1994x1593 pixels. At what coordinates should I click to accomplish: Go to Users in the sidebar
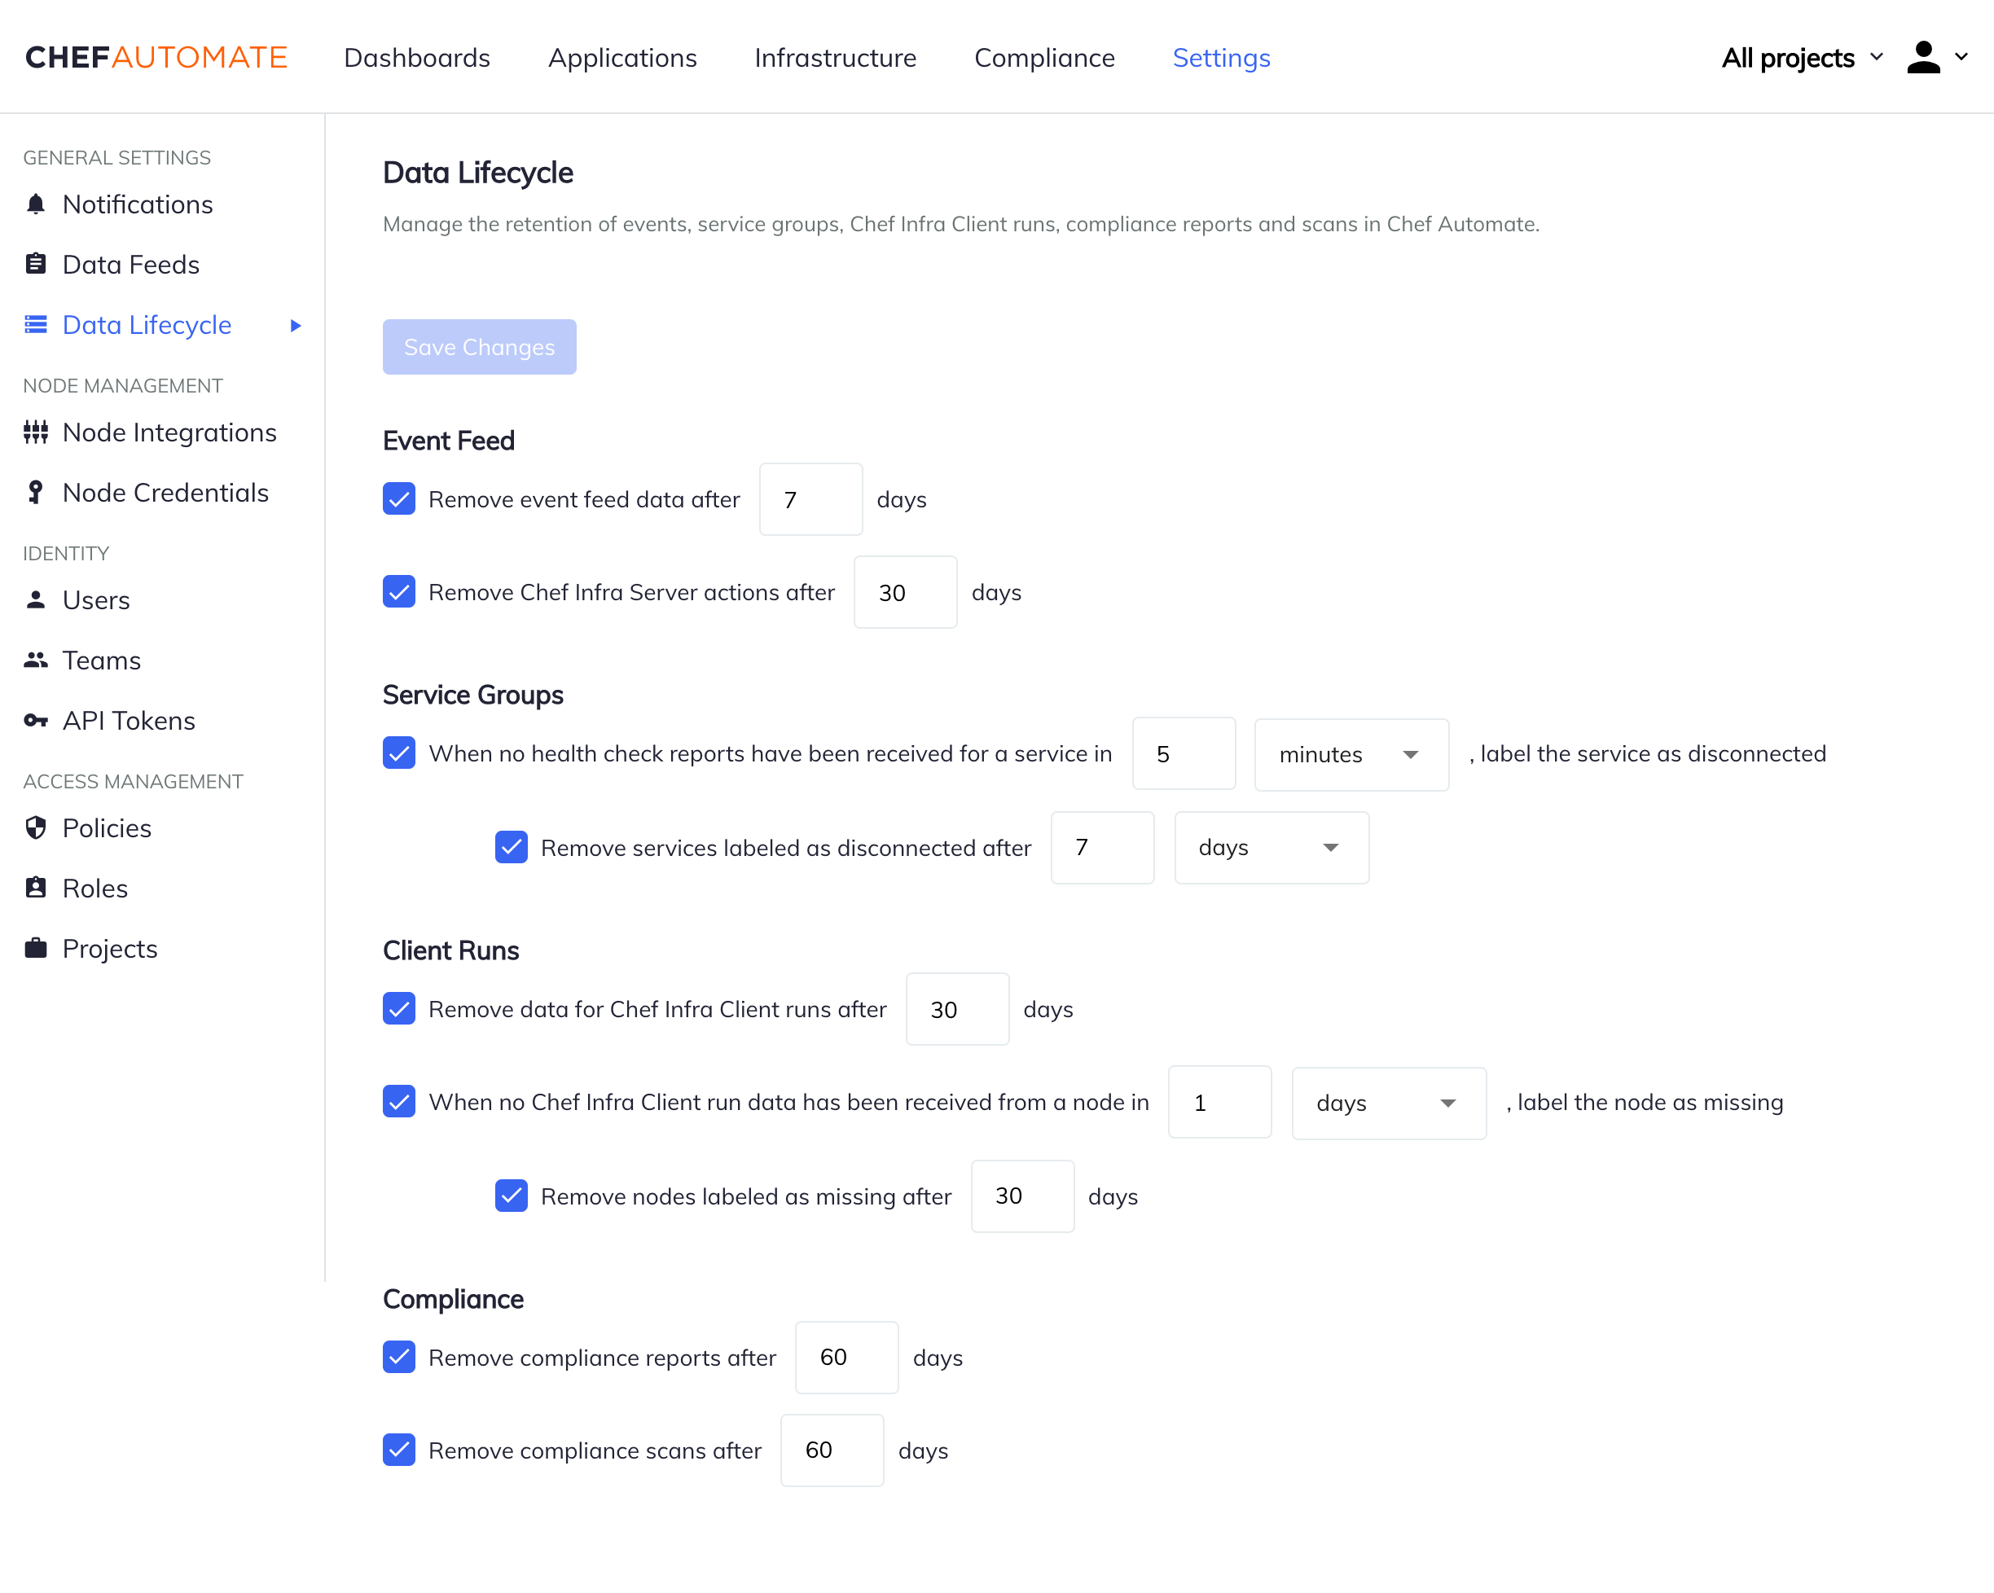pos(95,600)
